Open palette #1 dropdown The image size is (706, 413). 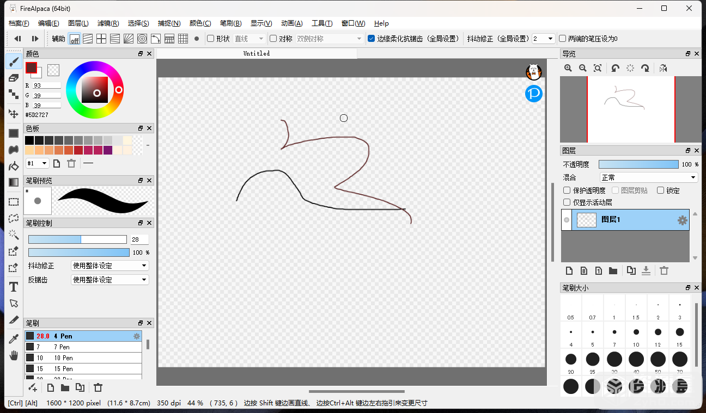pos(38,163)
